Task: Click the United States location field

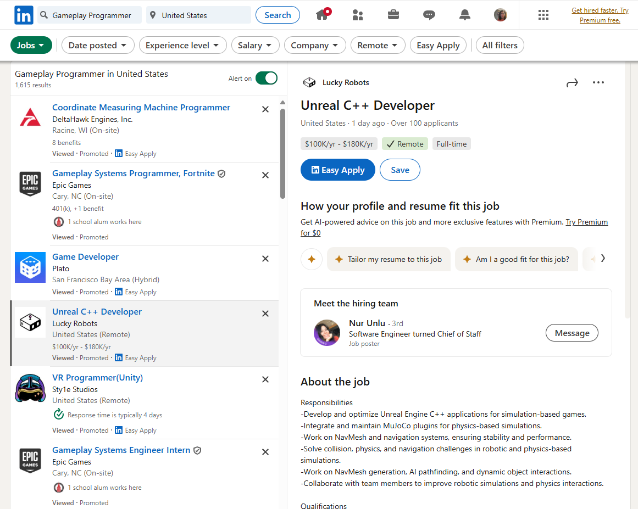Action: coord(198,15)
